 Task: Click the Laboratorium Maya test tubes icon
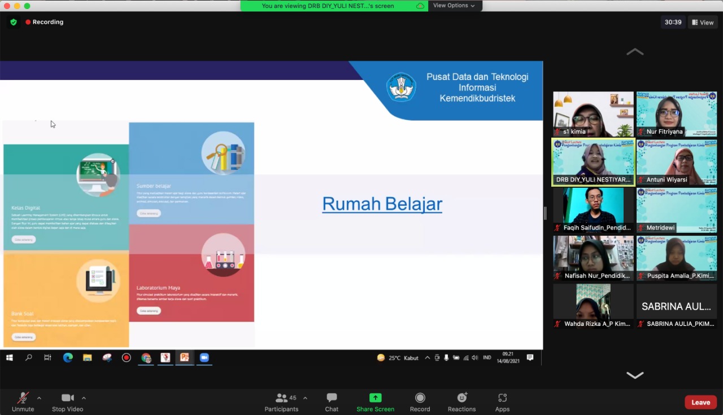[223, 255]
